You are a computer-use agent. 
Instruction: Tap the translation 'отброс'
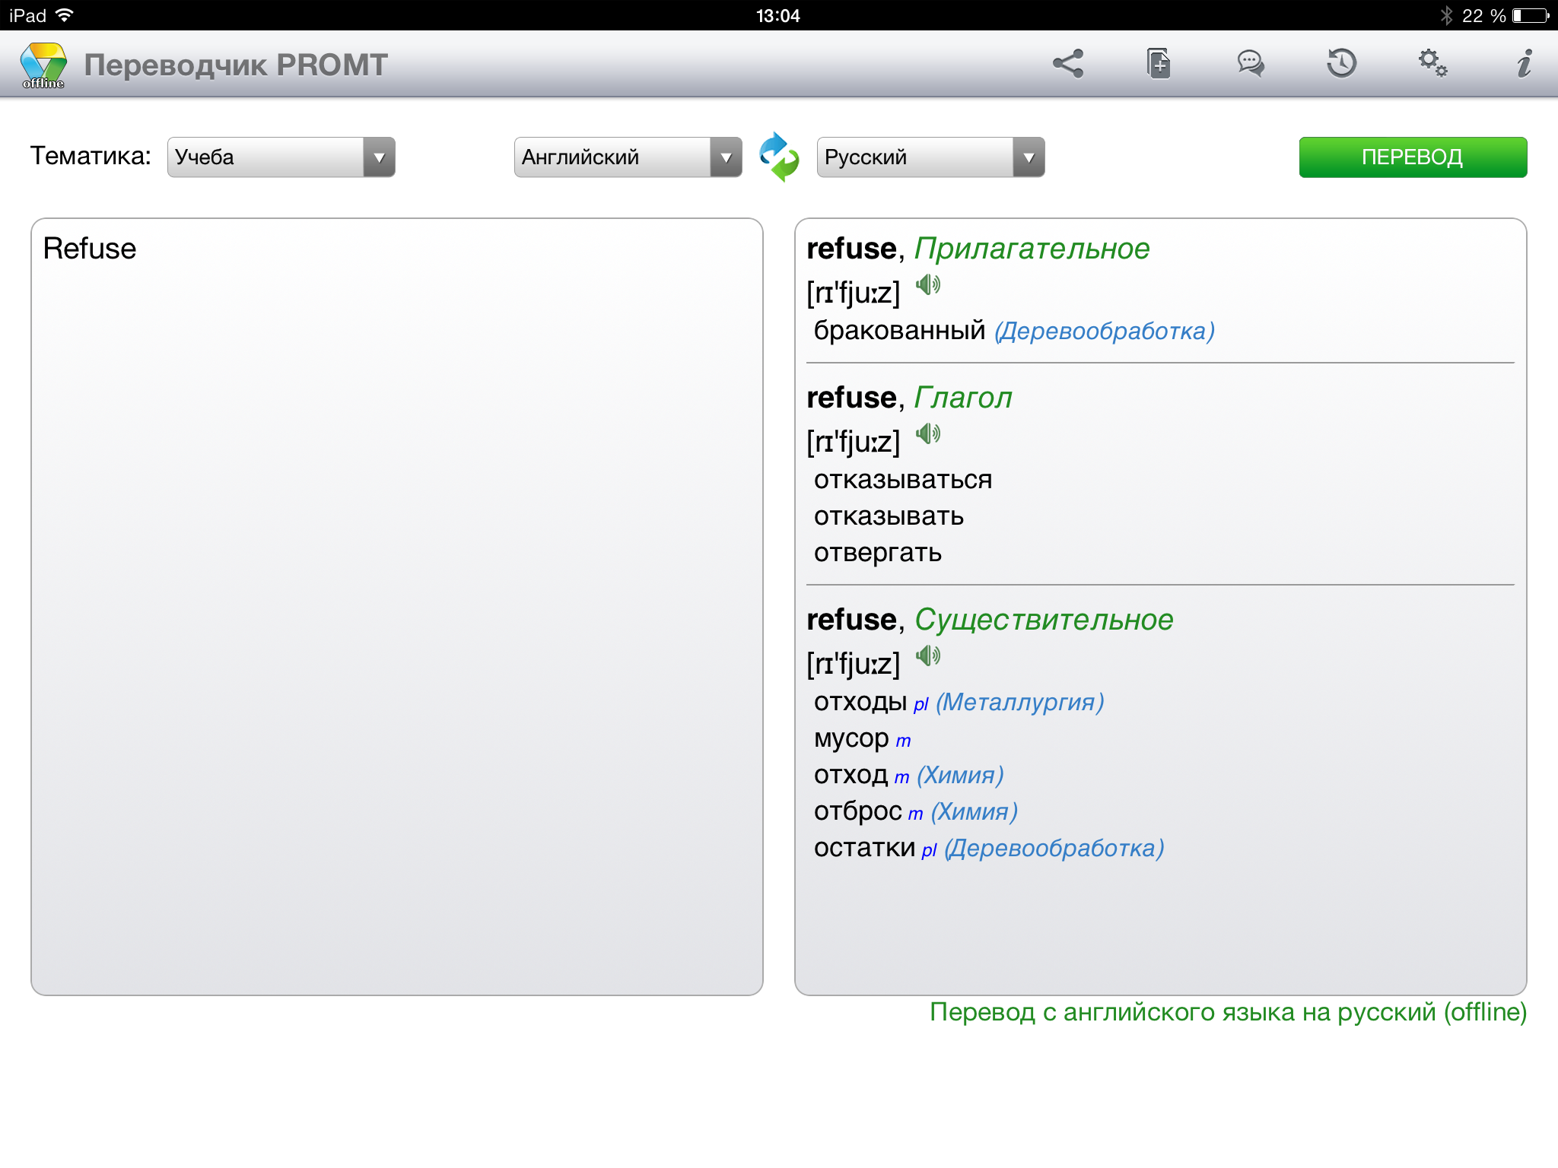[858, 811]
